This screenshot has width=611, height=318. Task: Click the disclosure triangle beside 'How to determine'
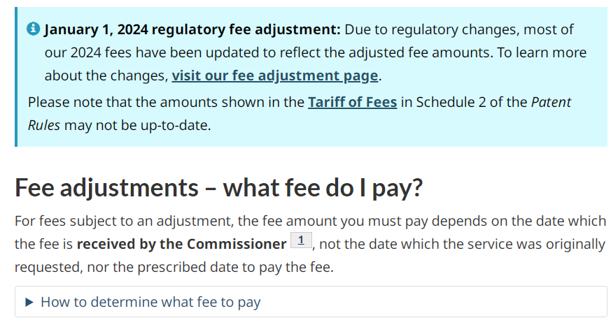point(29,302)
